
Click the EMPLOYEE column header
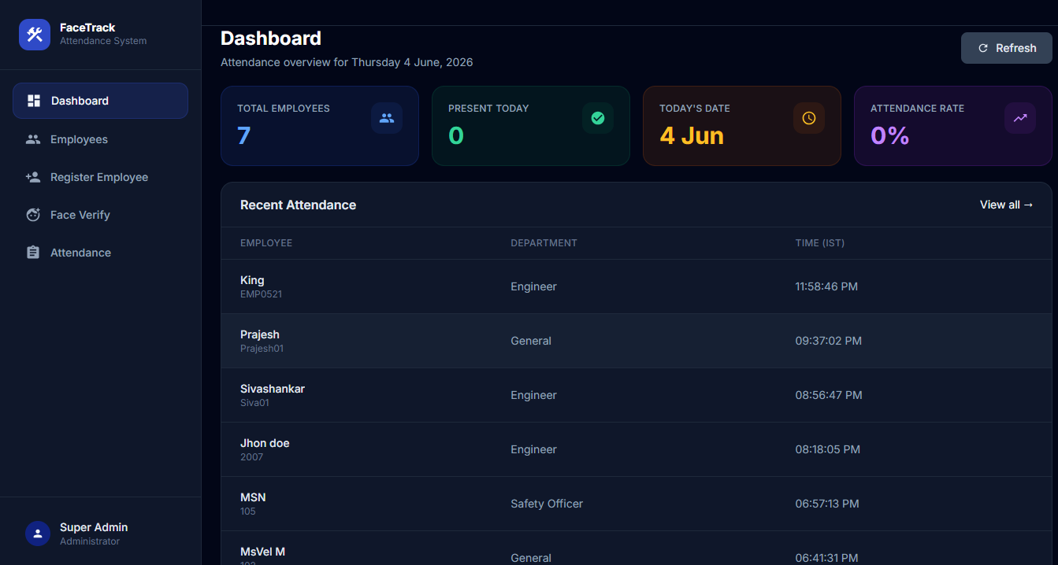(x=266, y=243)
